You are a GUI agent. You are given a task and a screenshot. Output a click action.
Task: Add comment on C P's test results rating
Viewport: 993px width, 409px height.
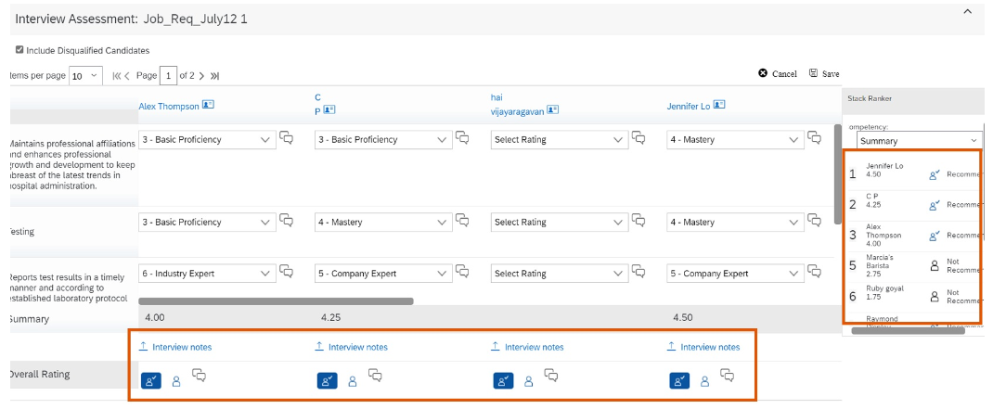click(x=462, y=272)
